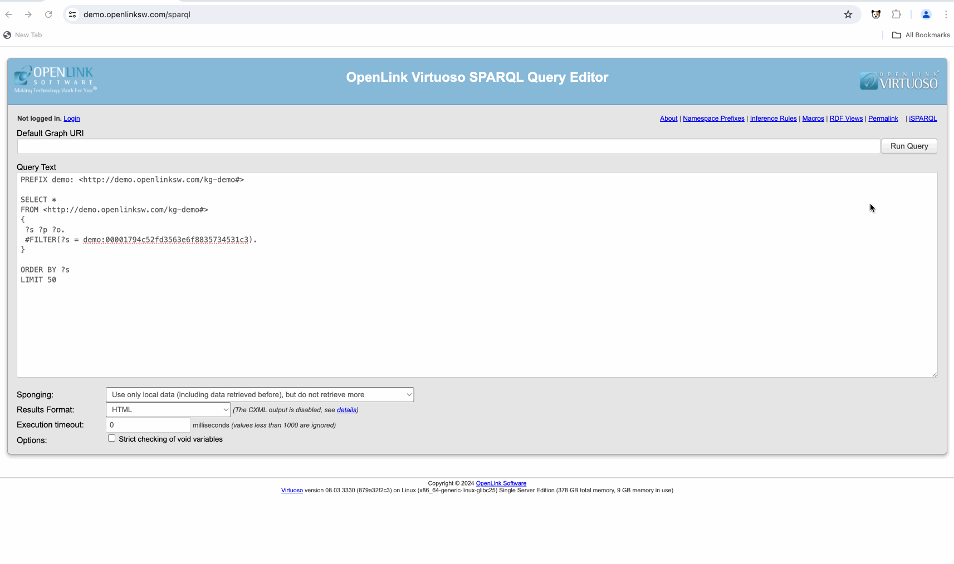The height and width of the screenshot is (564, 954).
Task: Click the 'Strict checking of void variables' label
Action: (170, 439)
